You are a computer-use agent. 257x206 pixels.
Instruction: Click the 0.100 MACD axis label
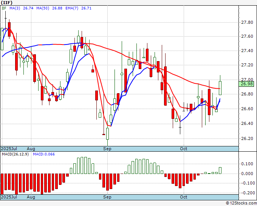pos(247,164)
